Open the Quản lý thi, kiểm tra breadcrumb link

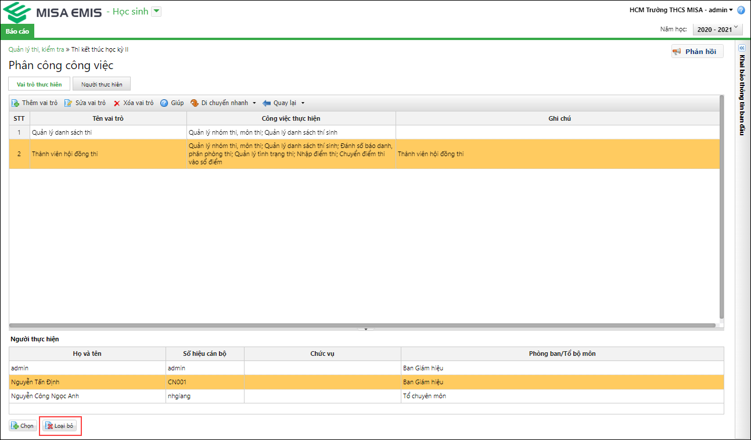36,49
